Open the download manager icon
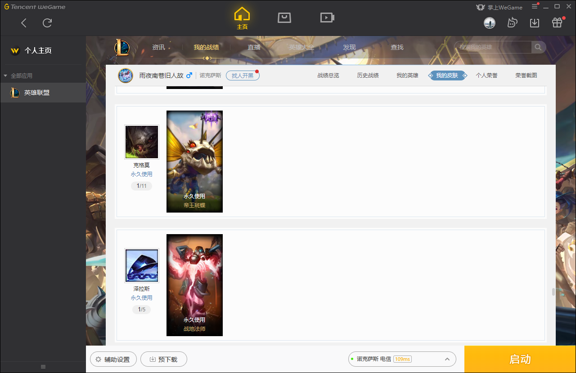This screenshot has height=373, width=576. click(535, 22)
